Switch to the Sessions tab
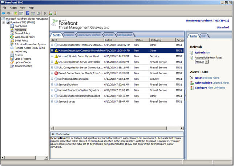Image resolution: width=234 pixels, height=166 pixels. 69,35
